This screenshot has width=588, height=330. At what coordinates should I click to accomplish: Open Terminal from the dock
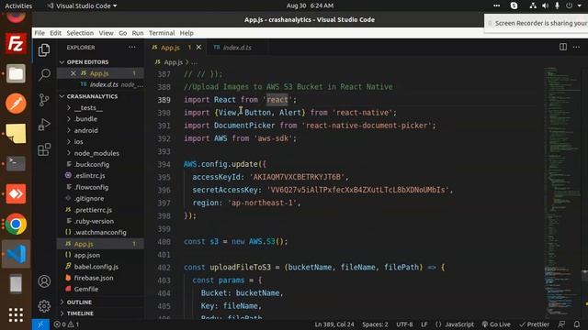(16, 163)
